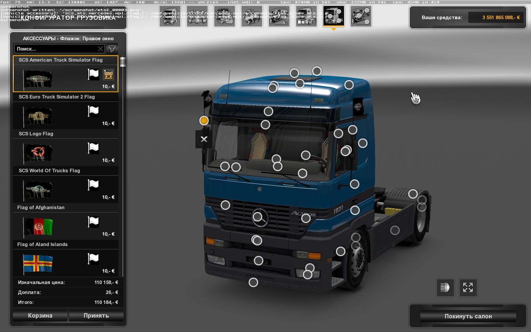Open the filter options next to search
531x332 pixels.
(x=112, y=49)
